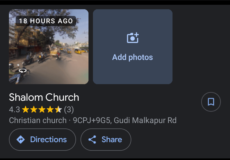The height and width of the screenshot is (160, 230).
Task: Click the share network icon
Action: (92, 140)
